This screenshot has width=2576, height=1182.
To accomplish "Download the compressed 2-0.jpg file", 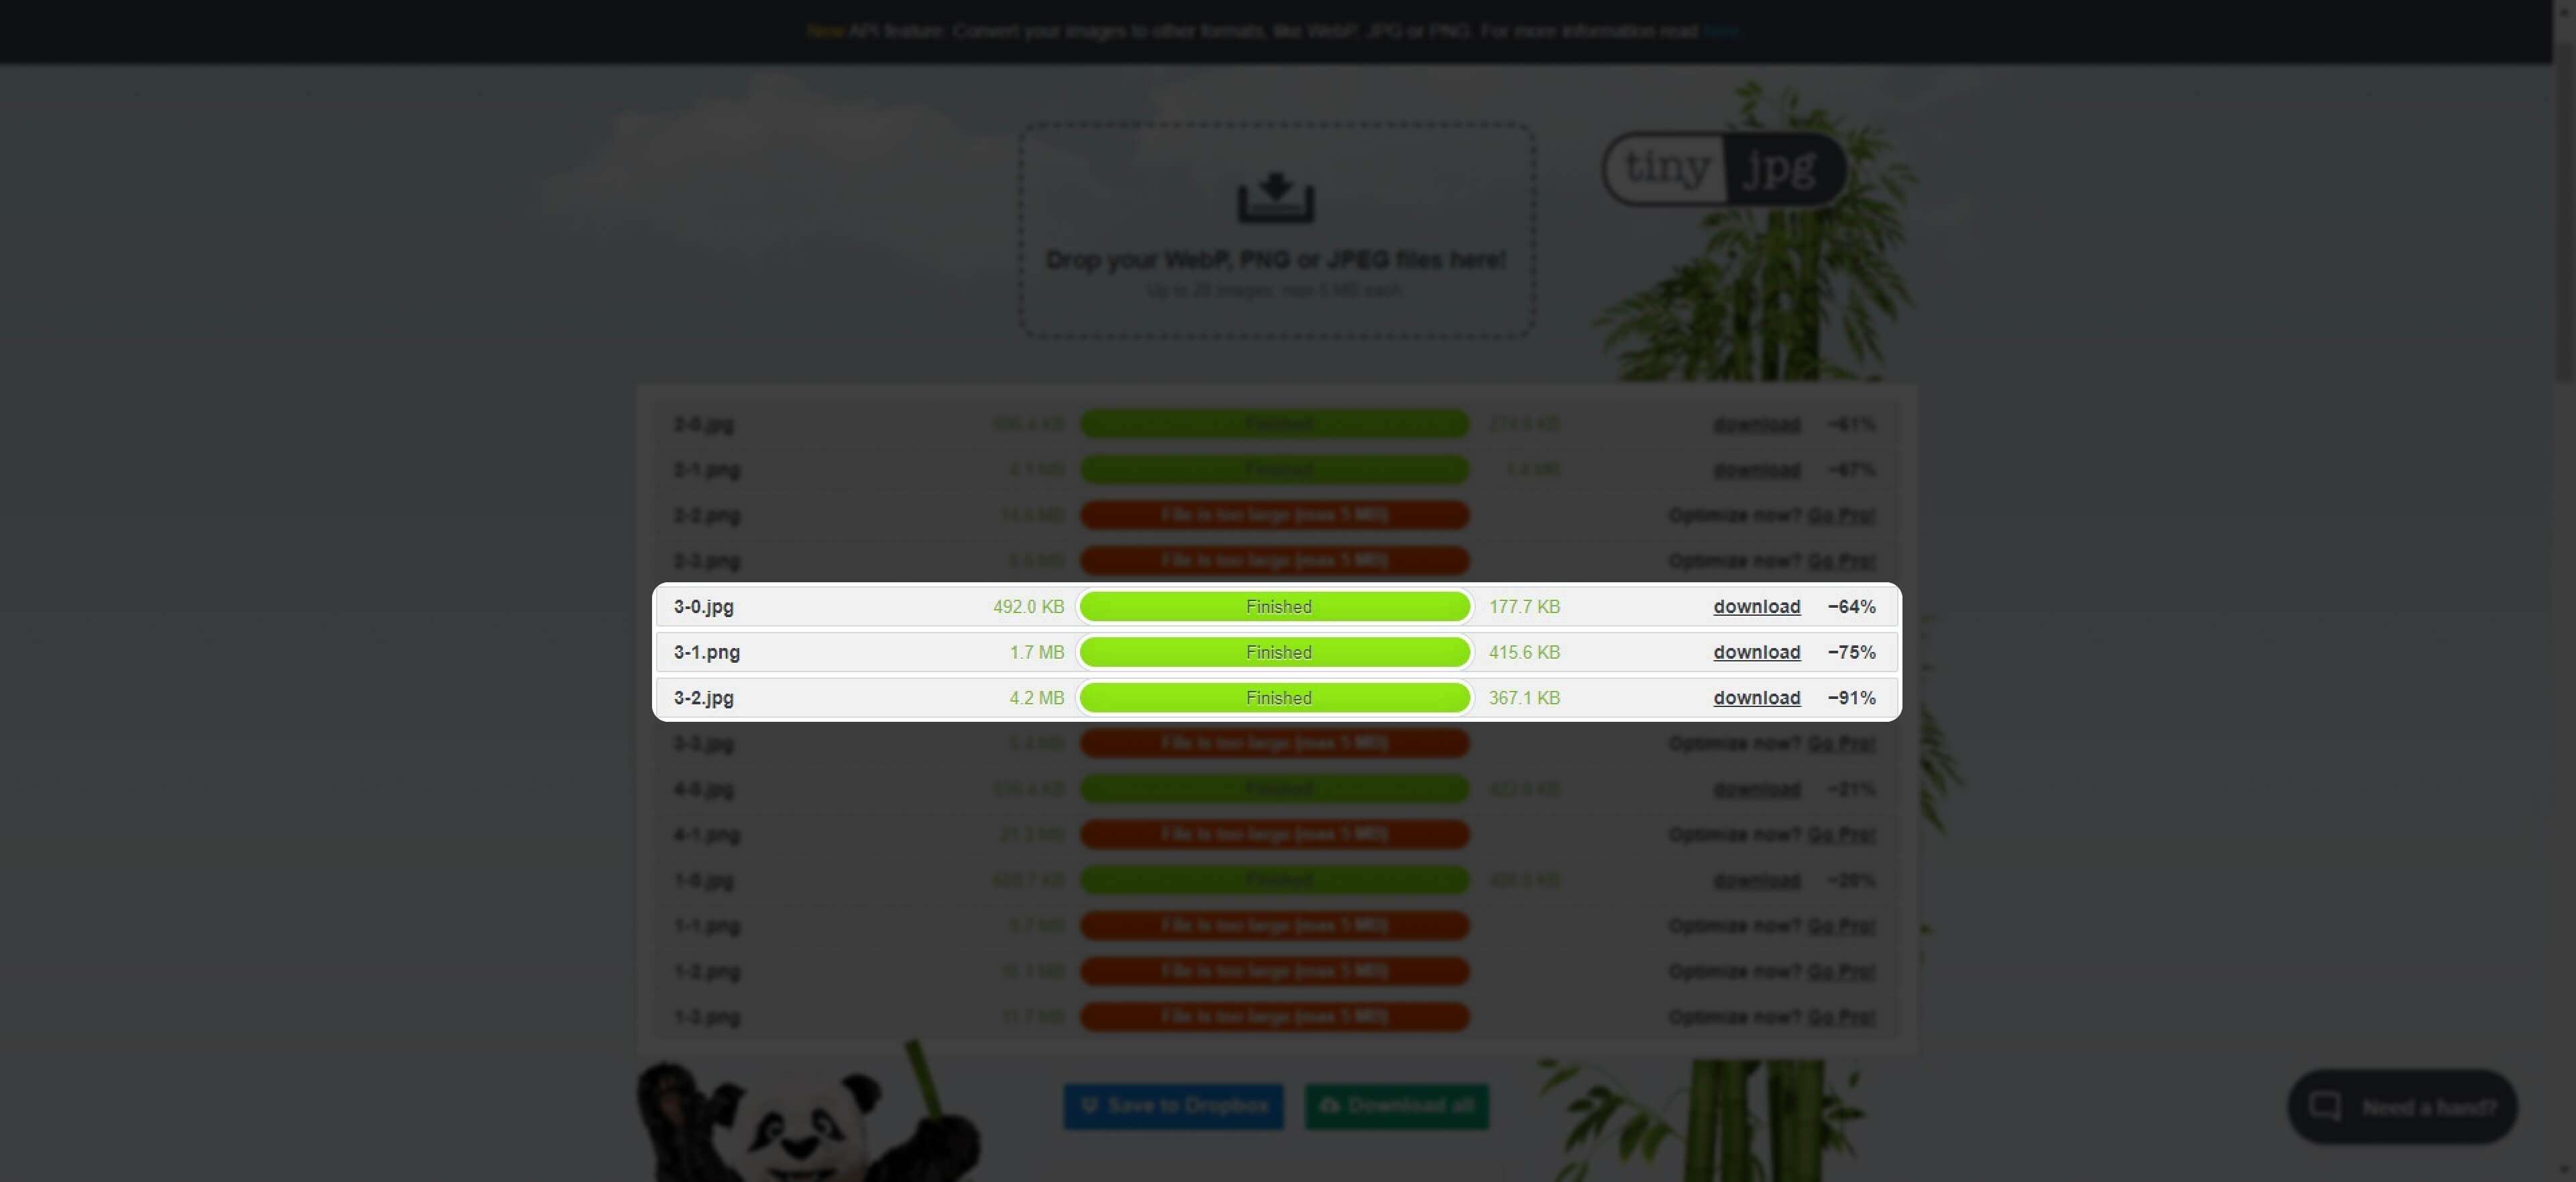I will [x=1756, y=424].
